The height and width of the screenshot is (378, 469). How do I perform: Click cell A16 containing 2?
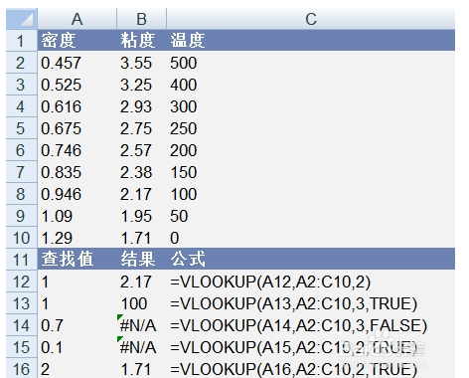point(77,368)
